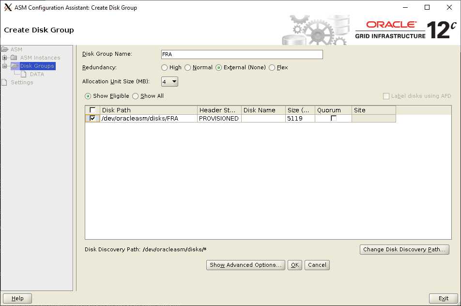461x306 pixels.
Task: Select Disk Groups in the tree
Action: (x=37, y=66)
